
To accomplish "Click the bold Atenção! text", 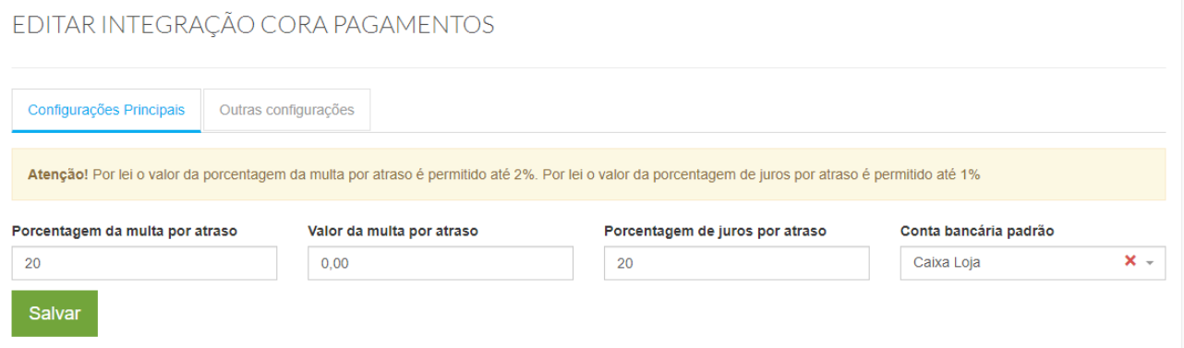I will [58, 174].
